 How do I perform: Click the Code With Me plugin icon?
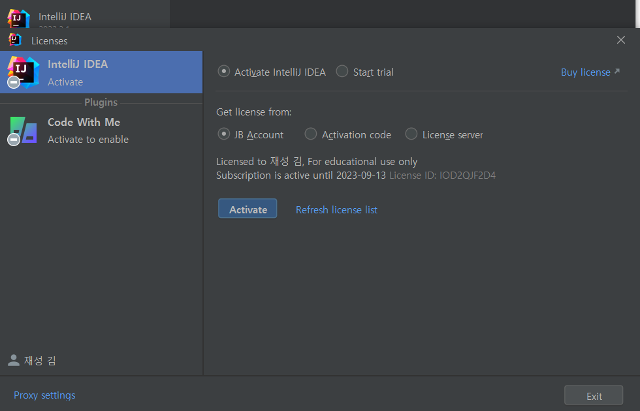click(x=23, y=130)
